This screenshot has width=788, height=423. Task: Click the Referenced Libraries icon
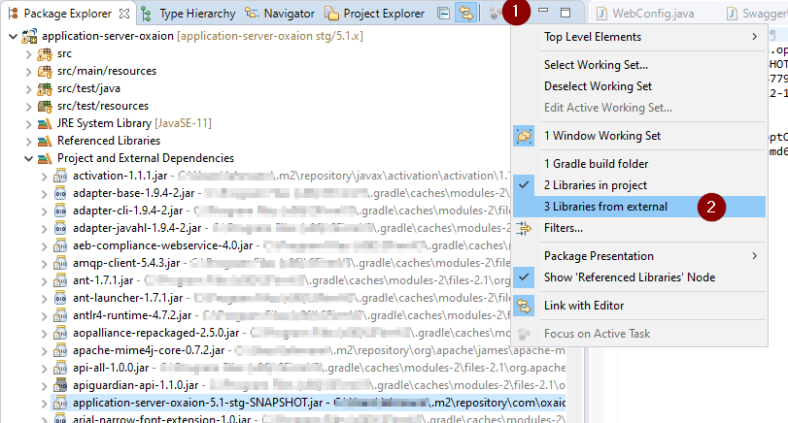[x=44, y=141]
